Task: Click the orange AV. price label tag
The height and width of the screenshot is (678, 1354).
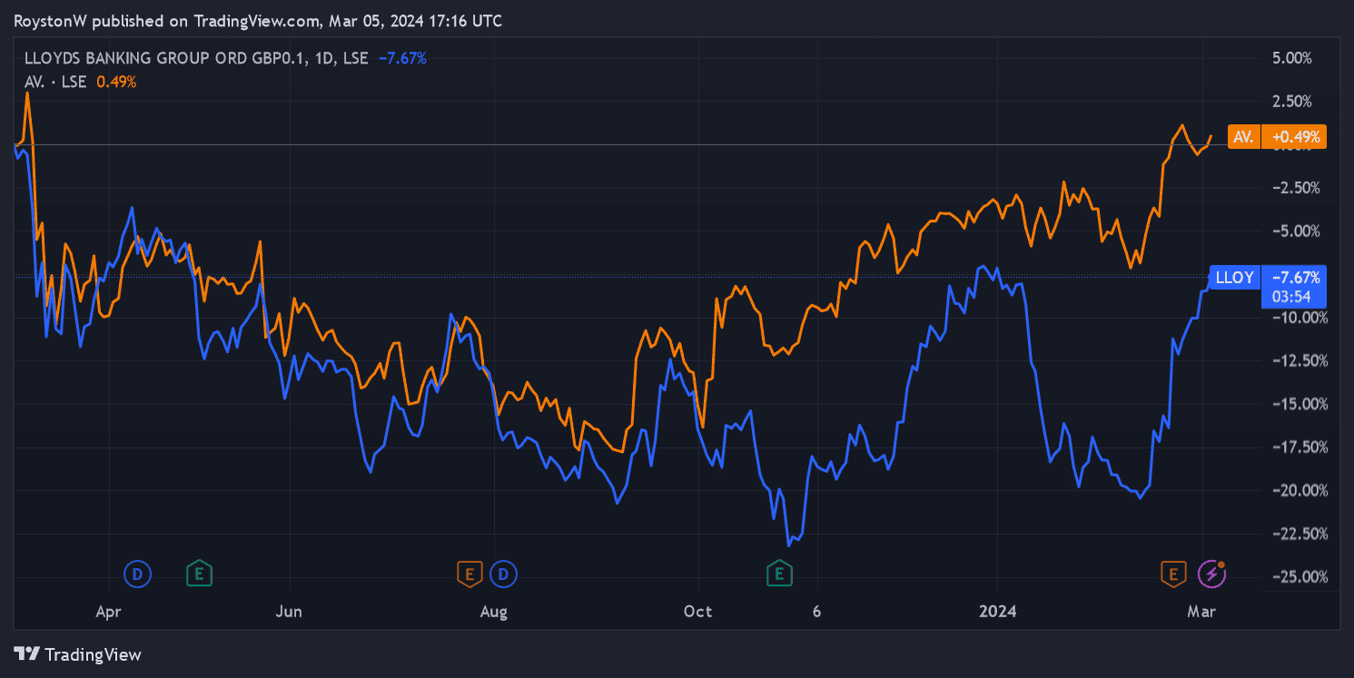Action: (1277, 137)
